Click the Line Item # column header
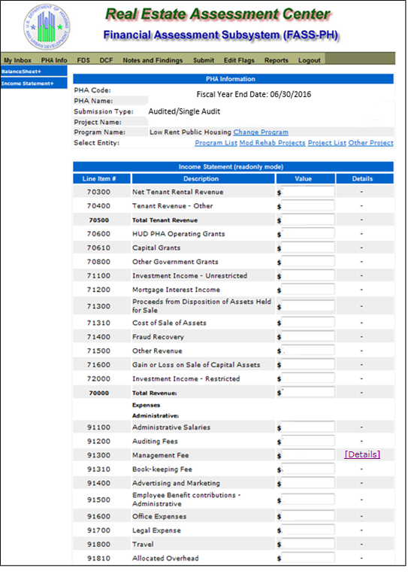This screenshot has width=408, height=574. 101,178
